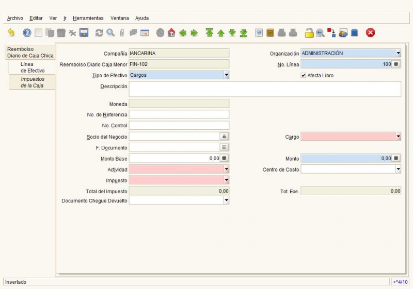Click into the Descripción text area
The width and height of the screenshot is (413, 289).
(x=265, y=89)
